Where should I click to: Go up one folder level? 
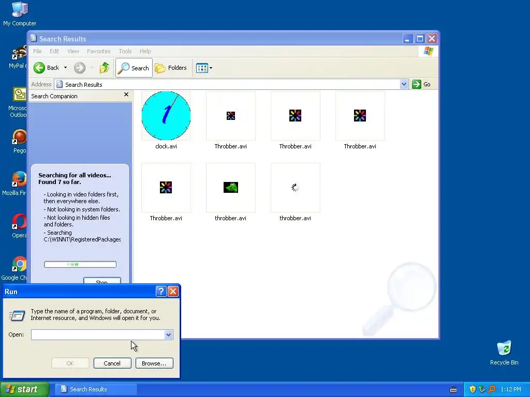point(105,68)
